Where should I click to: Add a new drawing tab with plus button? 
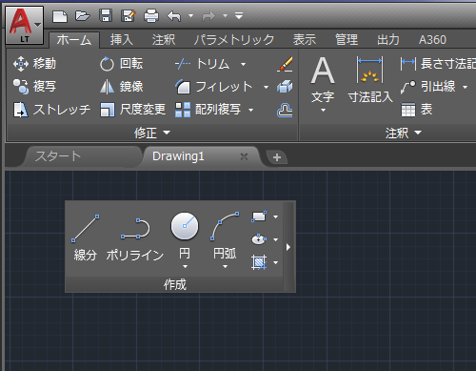(x=277, y=157)
